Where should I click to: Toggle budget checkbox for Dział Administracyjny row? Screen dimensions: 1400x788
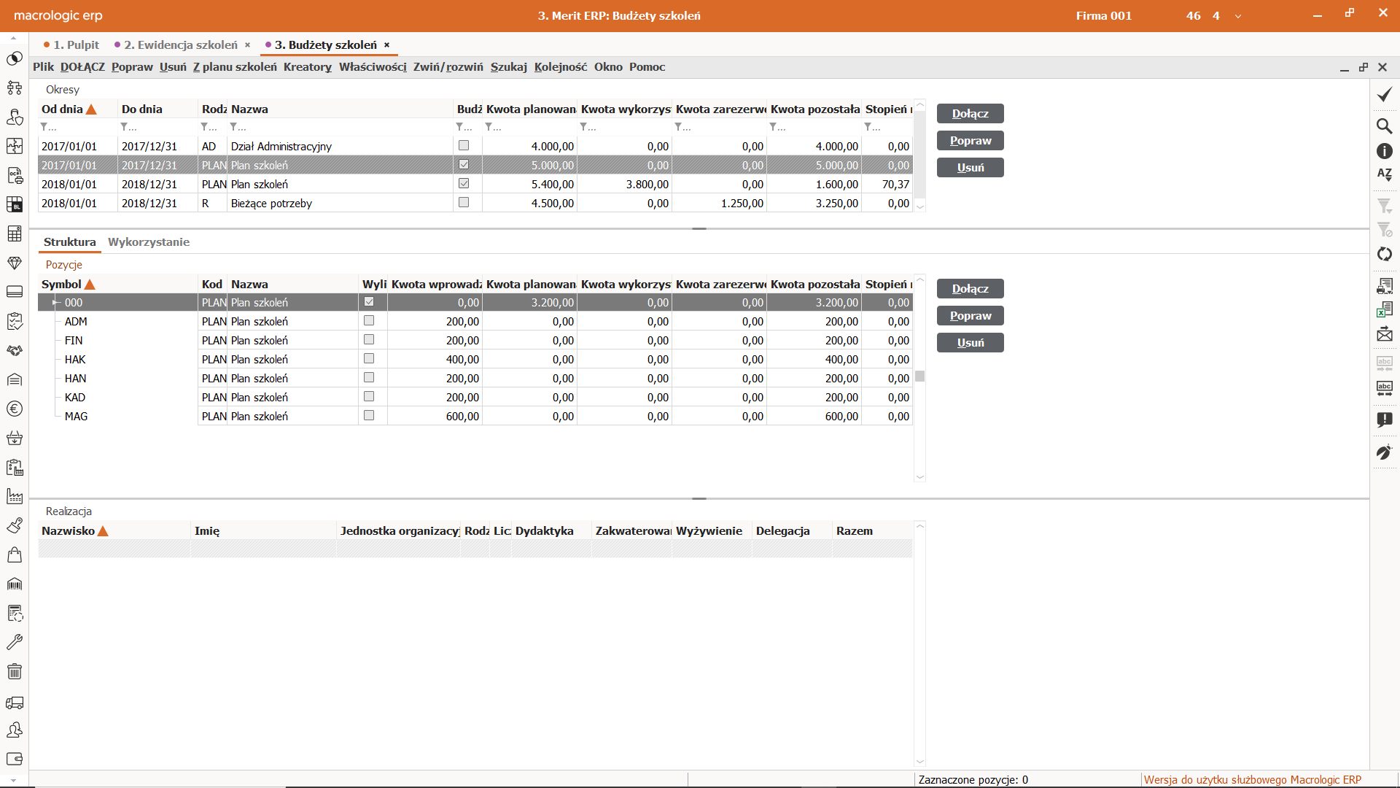click(464, 146)
